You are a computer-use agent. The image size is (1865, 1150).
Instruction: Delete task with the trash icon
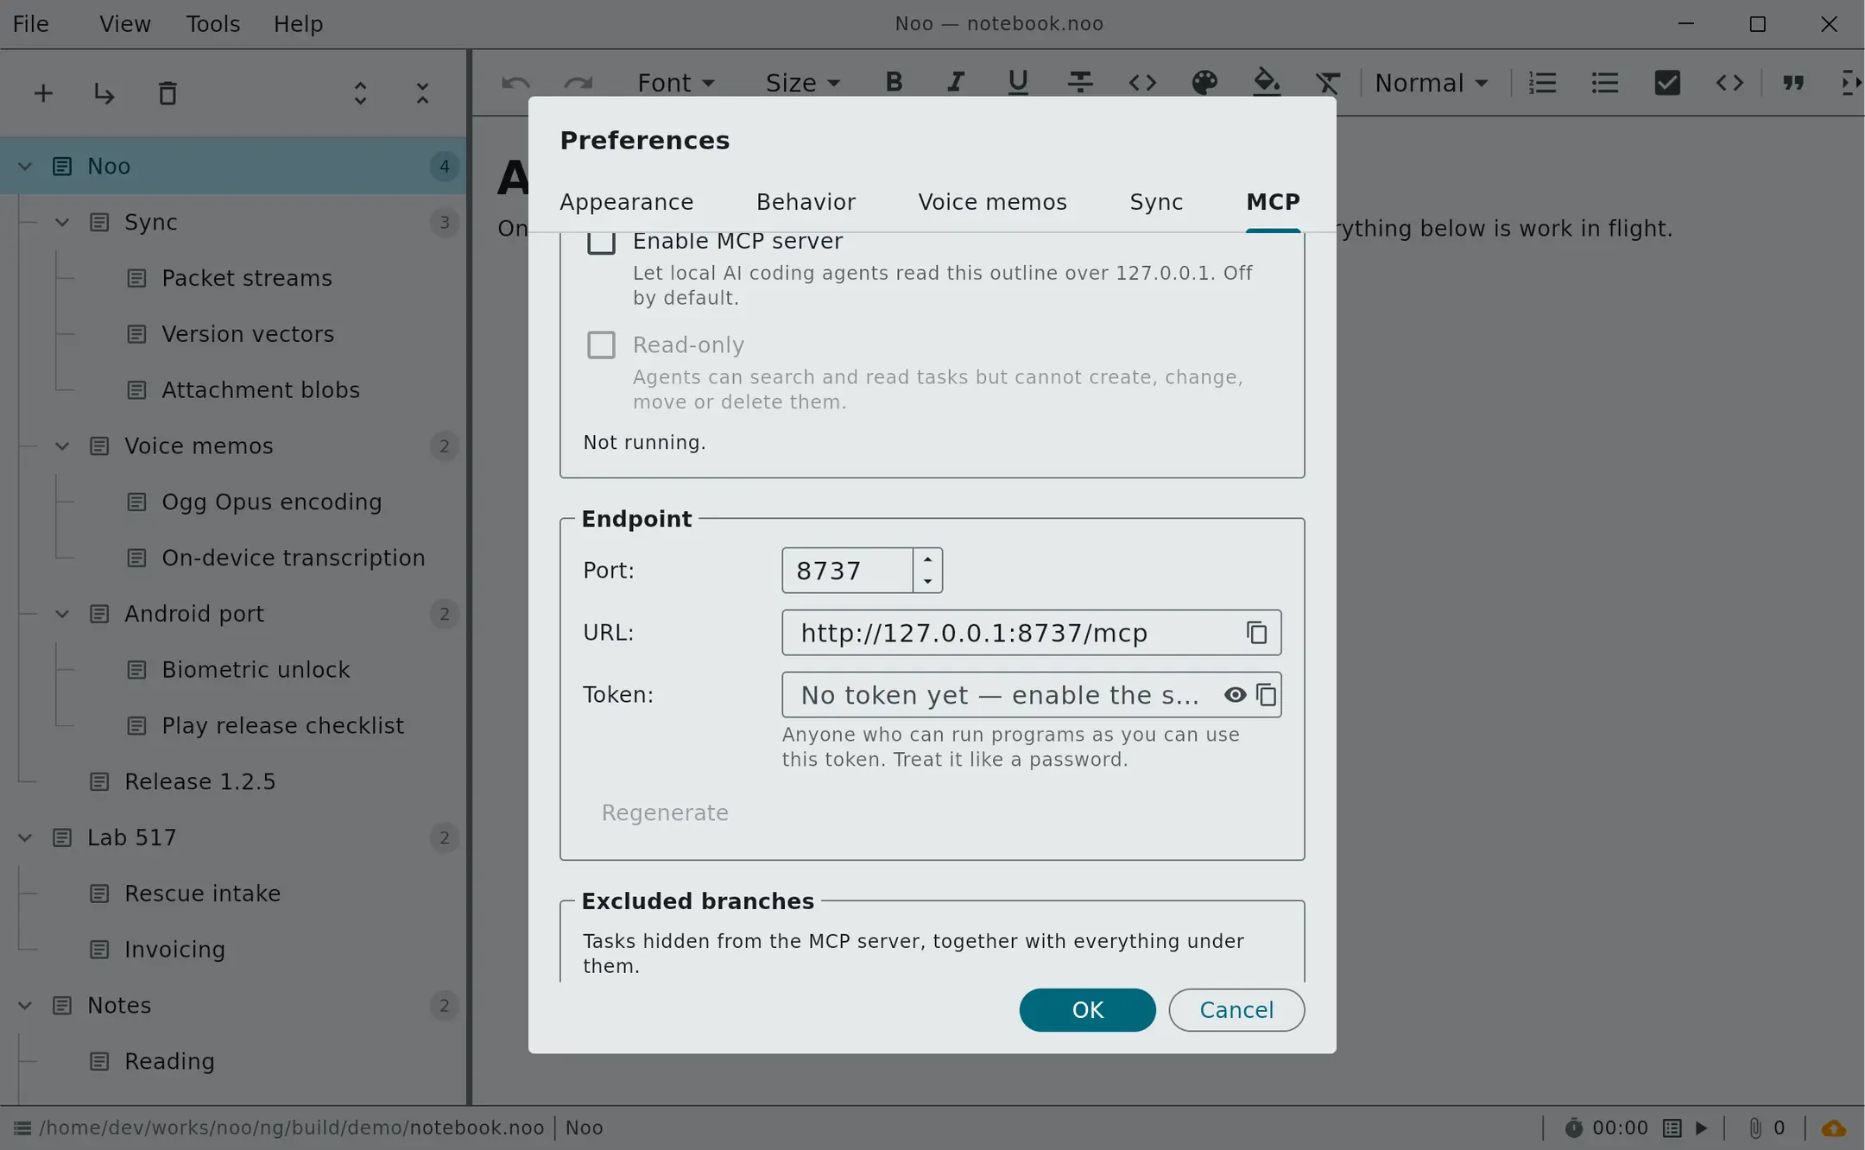168,93
